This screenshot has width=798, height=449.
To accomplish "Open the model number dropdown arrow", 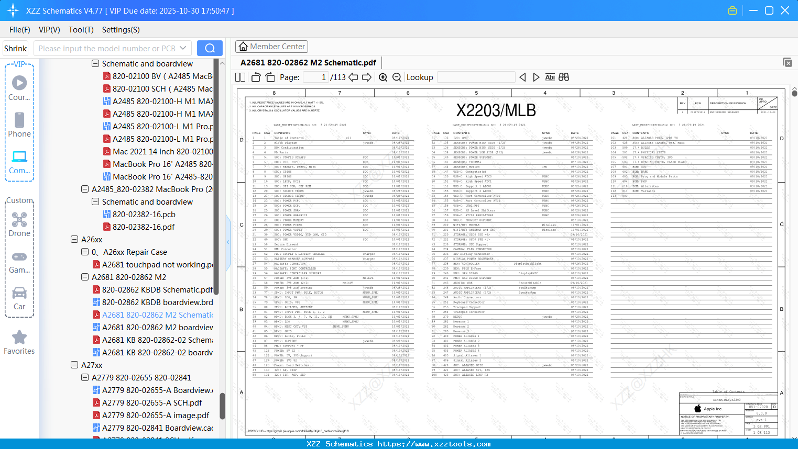I will 183,48.
